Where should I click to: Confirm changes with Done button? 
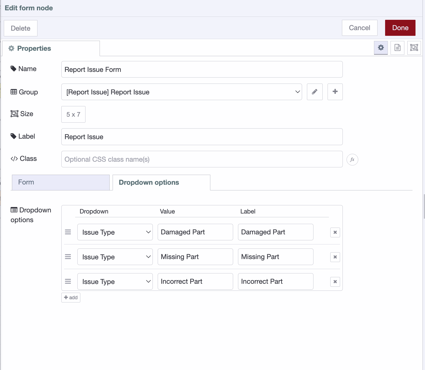[x=400, y=28]
